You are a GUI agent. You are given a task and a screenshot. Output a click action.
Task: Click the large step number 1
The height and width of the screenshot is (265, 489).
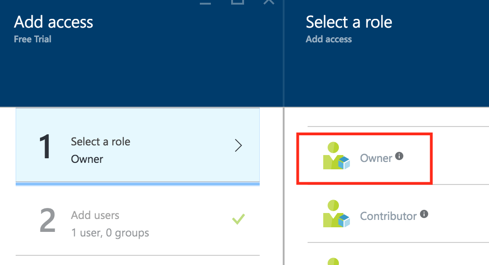pyautogui.click(x=45, y=146)
